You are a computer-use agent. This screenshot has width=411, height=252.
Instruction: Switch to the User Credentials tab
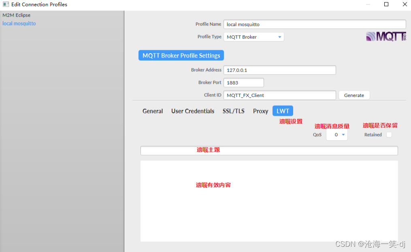(193, 111)
